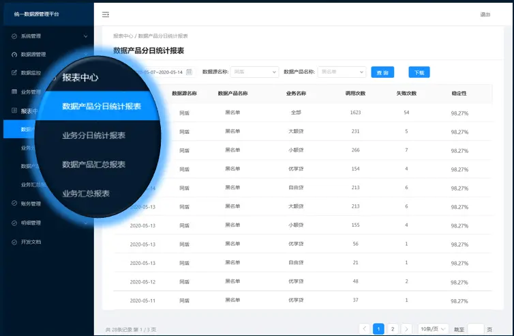Click the 数据监控 edit icon
This screenshot has height=336, width=514.
[x=14, y=72]
